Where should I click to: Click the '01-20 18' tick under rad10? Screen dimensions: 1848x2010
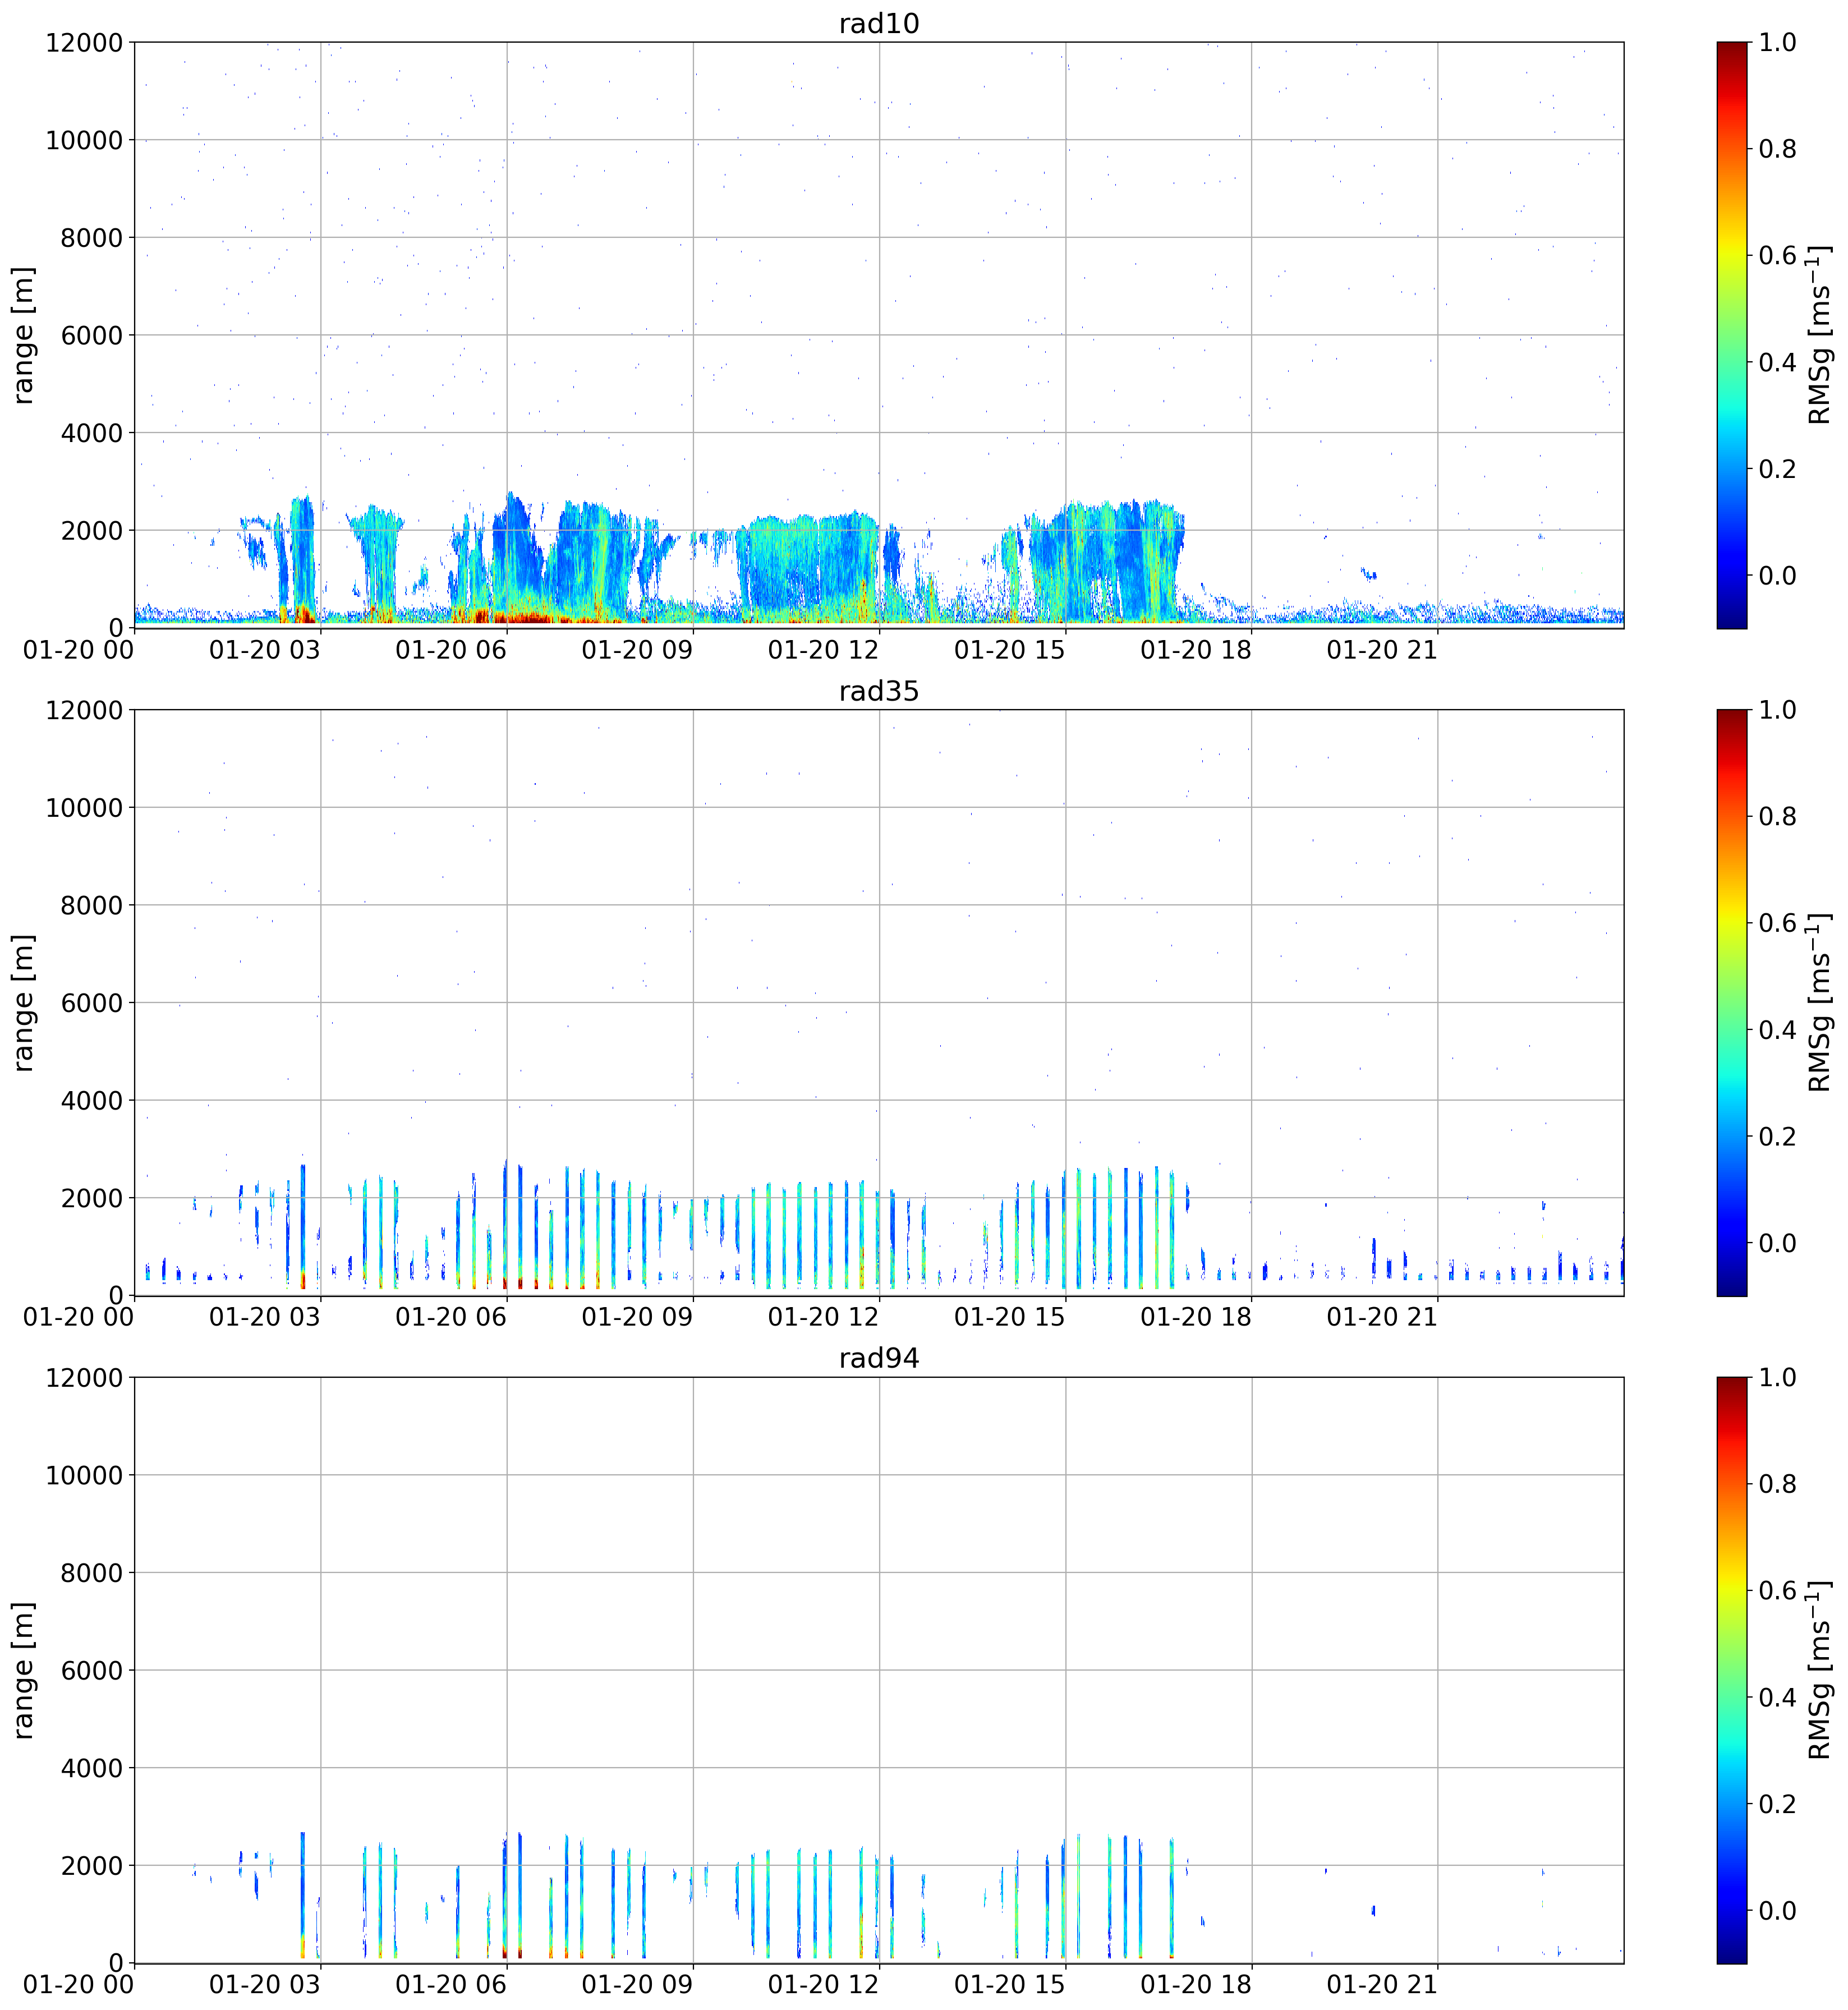coord(1196,650)
